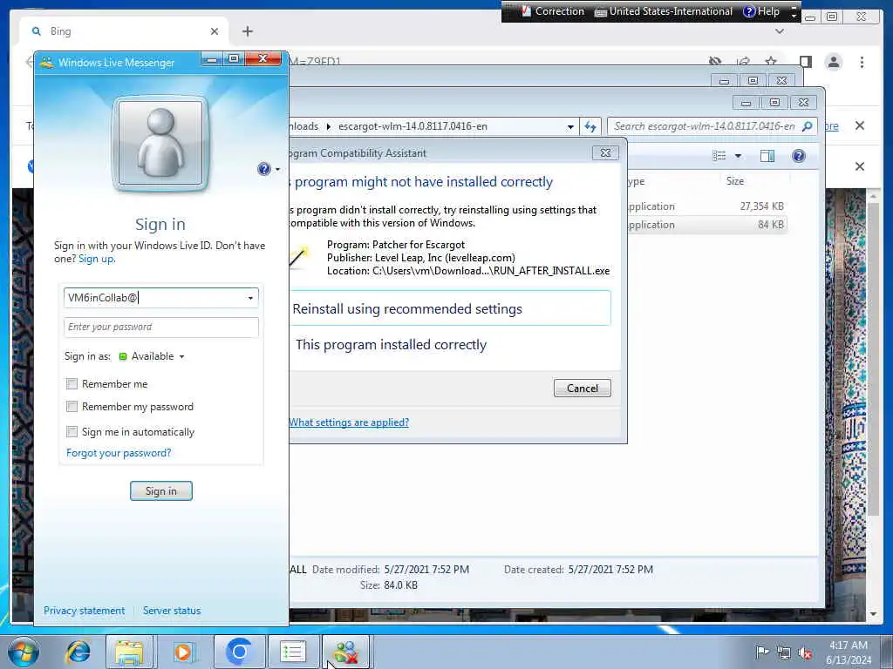Screen dimensions: 893x669
Task: Select the Bing browser tab
Action: 124,31
